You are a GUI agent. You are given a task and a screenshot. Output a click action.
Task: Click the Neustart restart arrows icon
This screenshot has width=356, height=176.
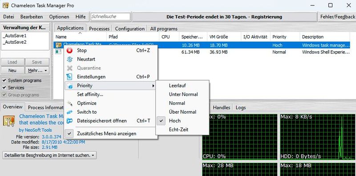coord(70,59)
